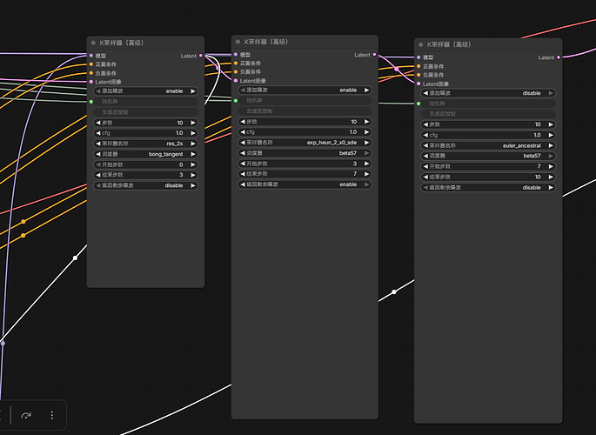Increase 步数 on the euler_ancestral node

[551, 124]
